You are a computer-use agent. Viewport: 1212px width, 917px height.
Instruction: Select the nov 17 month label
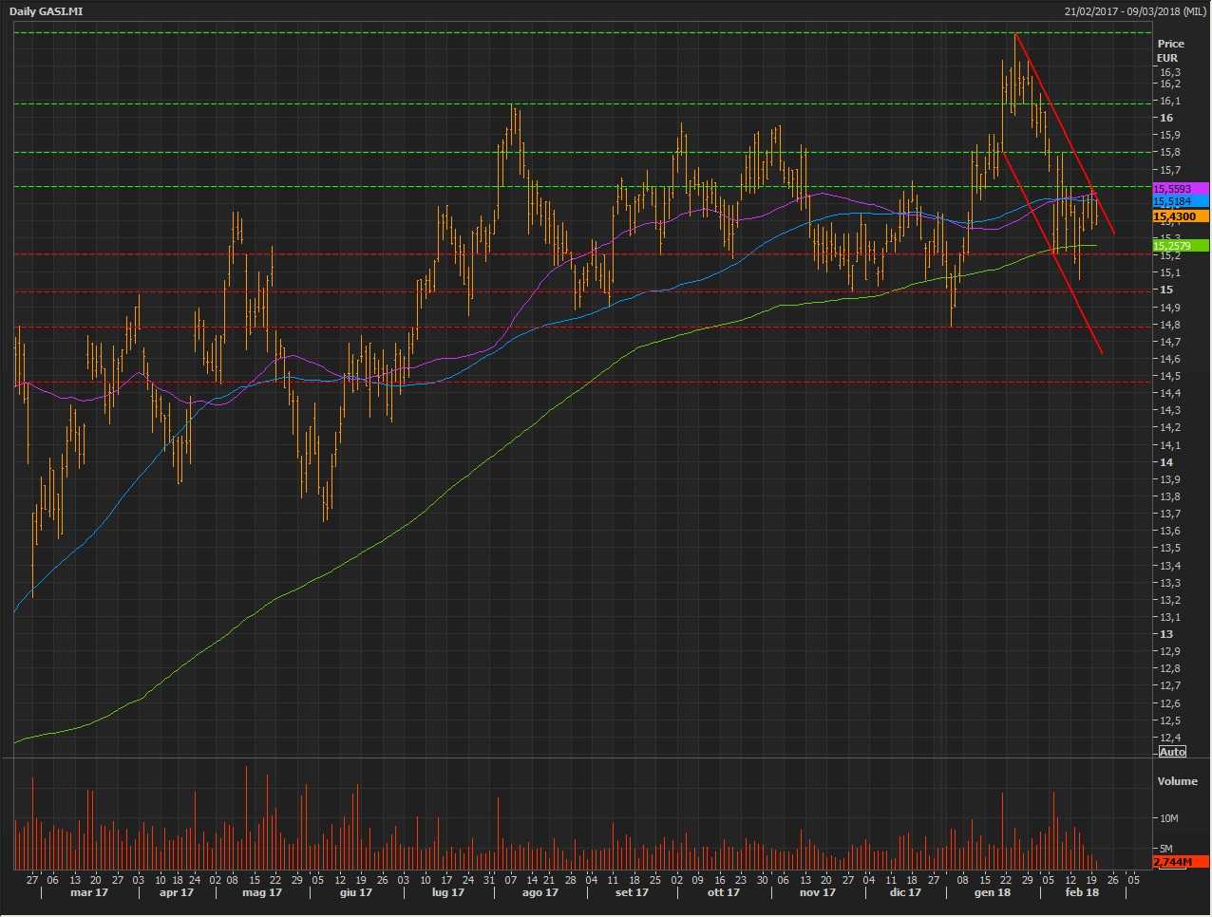pyautogui.click(x=817, y=892)
